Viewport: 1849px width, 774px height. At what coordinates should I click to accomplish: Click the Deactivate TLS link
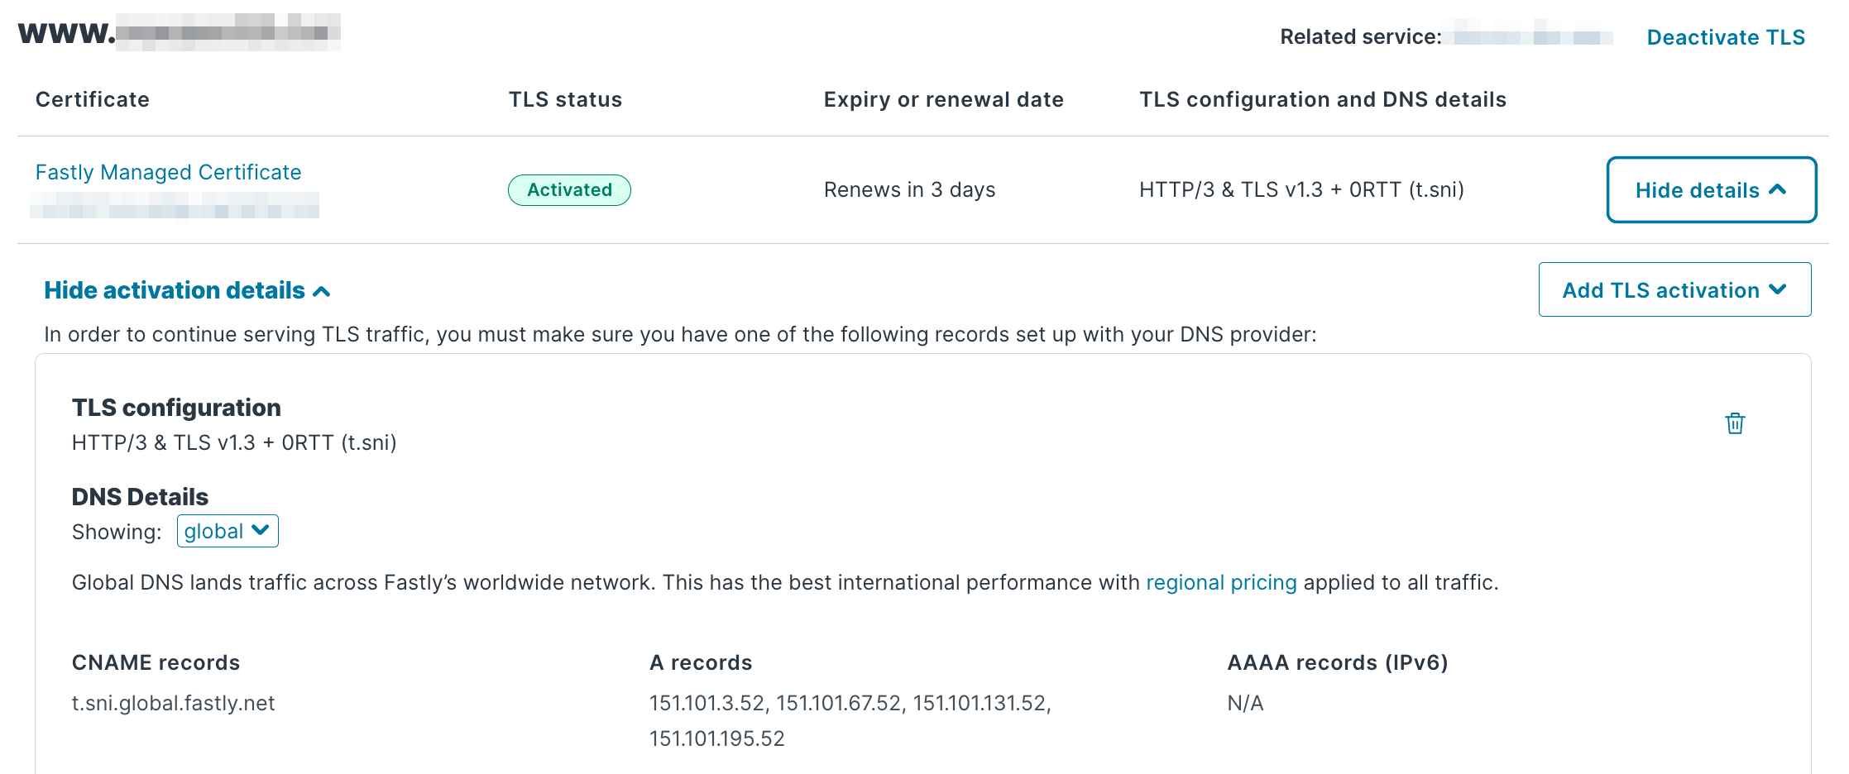tap(1726, 37)
